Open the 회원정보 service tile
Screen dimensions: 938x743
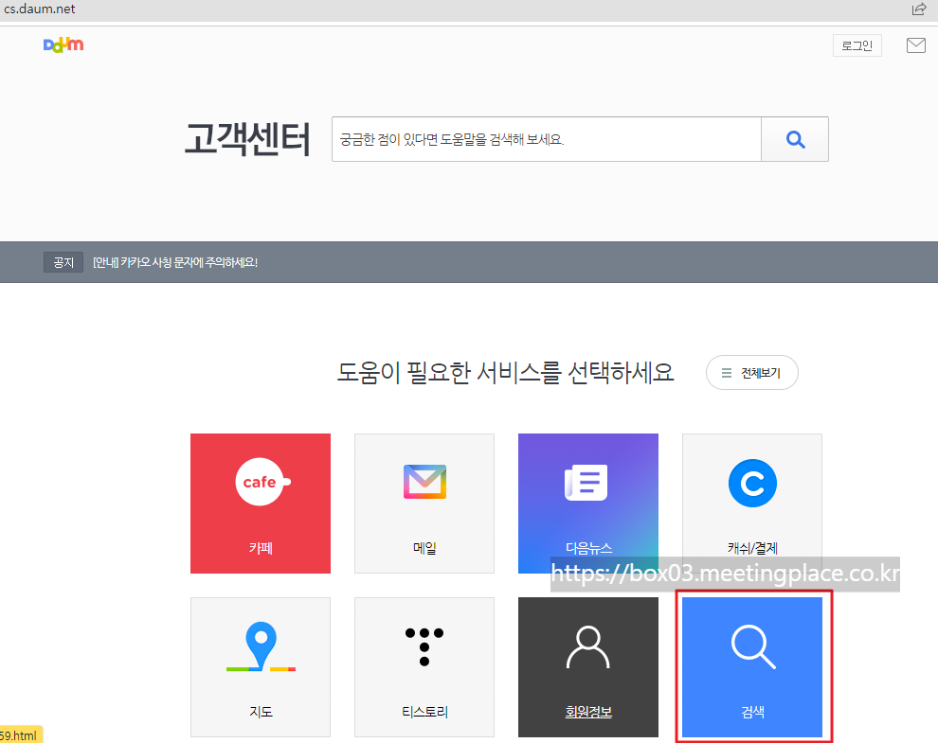588,667
